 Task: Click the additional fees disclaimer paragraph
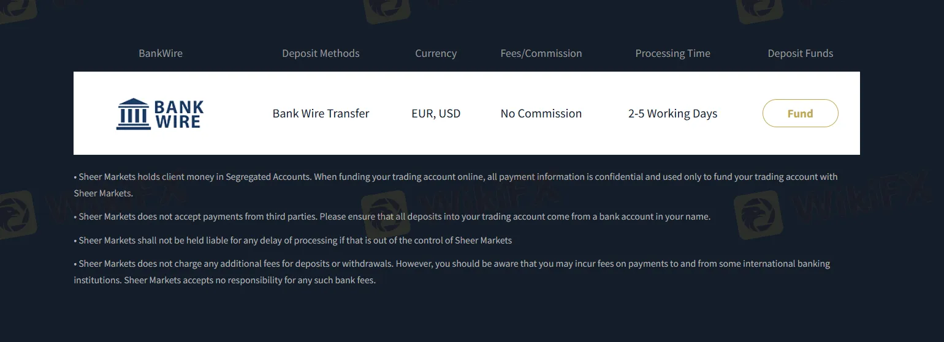click(x=452, y=272)
